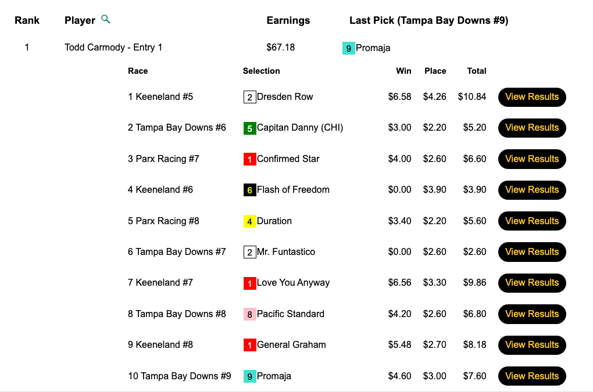Open View Results for Tampa Bay Downs #9

[531, 376]
